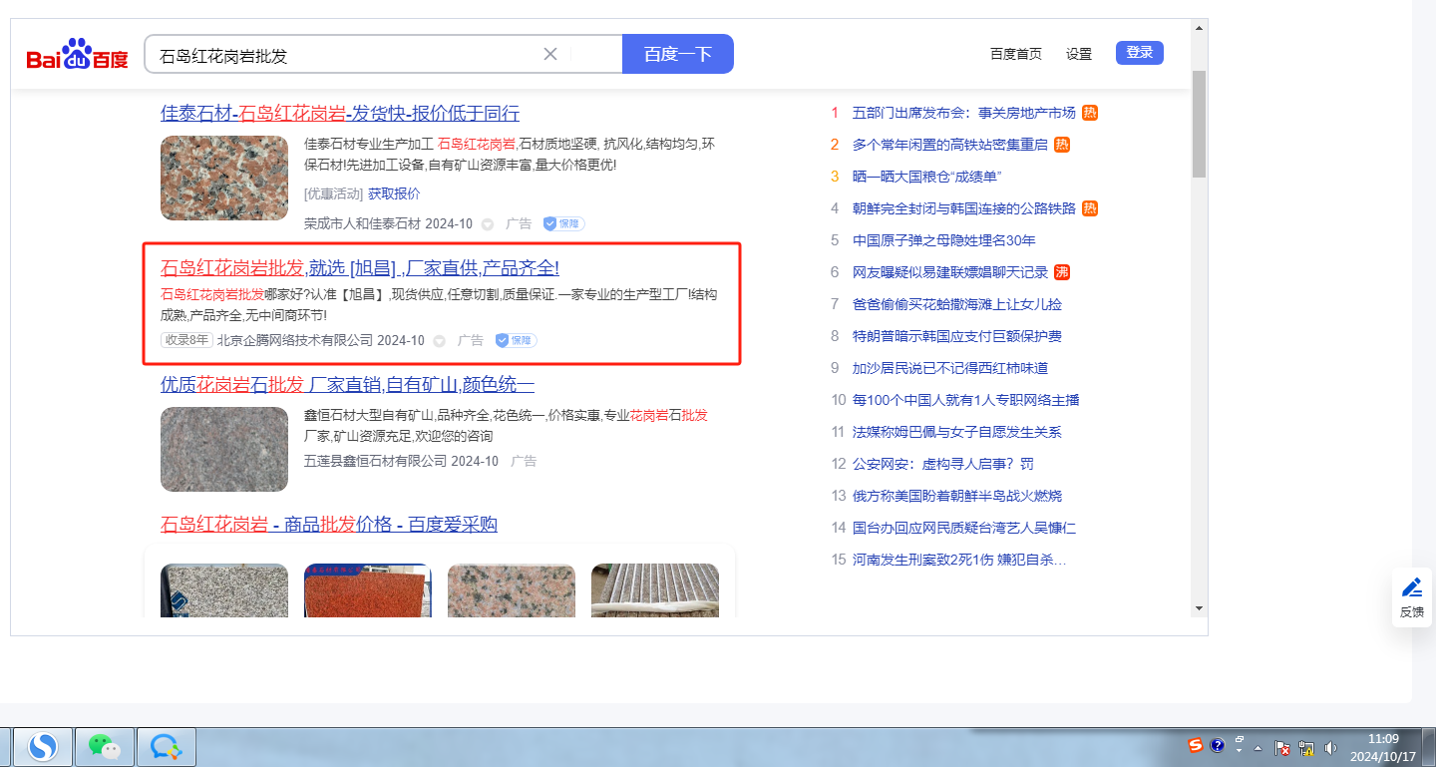This screenshot has width=1436, height=767.
Task: Click 保障 badge in 旭昌 result
Action: coord(516,340)
